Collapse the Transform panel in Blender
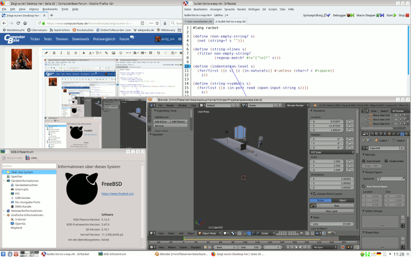 [x=311, y=111]
